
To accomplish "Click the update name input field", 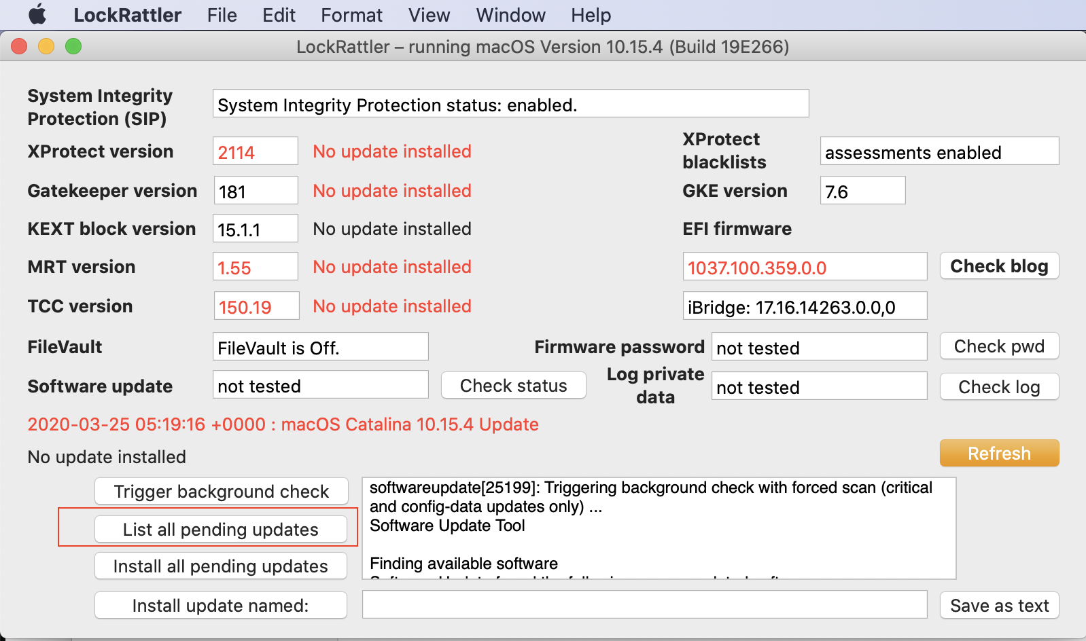I will point(645,604).
